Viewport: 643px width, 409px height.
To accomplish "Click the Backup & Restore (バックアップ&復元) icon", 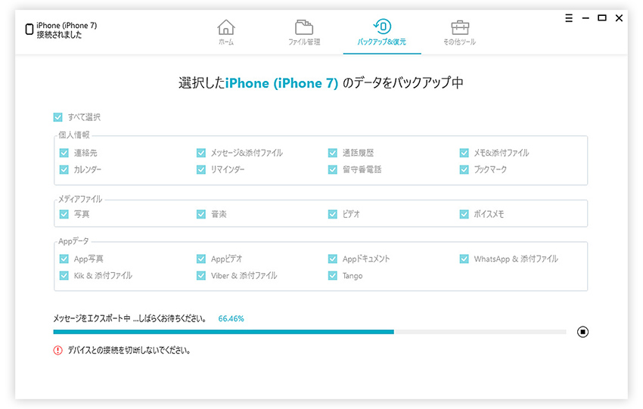I will [x=381, y=27].
